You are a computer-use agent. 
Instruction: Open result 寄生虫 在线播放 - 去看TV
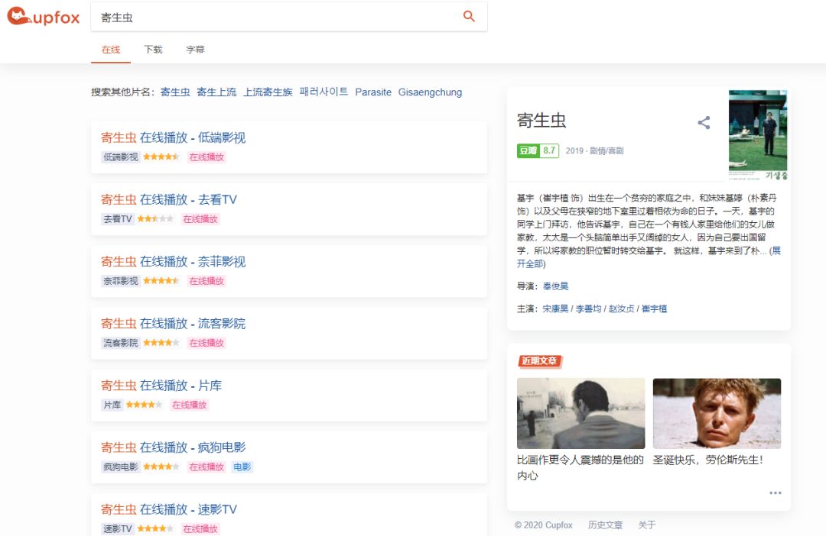168,200
